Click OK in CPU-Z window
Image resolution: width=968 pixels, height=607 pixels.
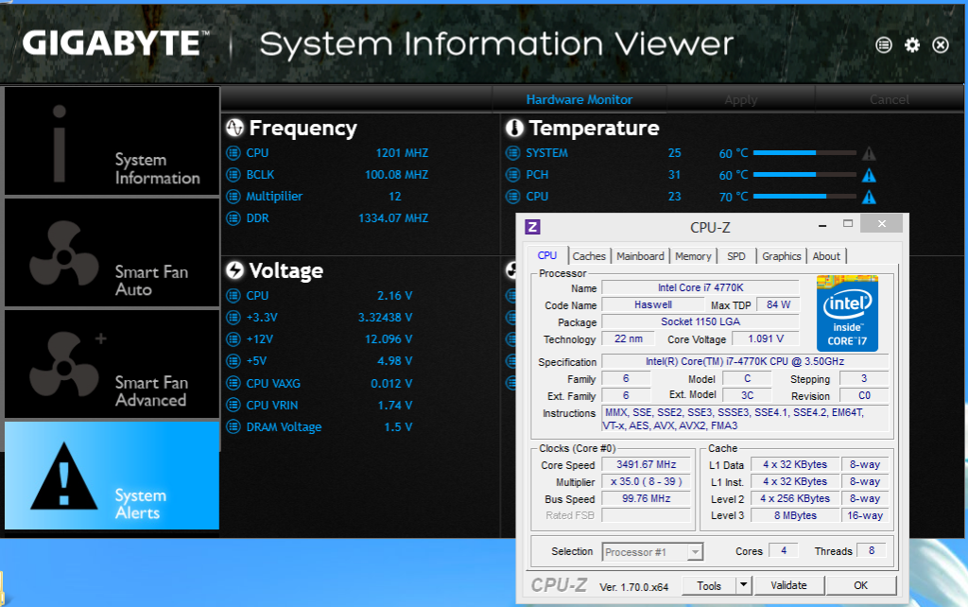tap(860, 585)
